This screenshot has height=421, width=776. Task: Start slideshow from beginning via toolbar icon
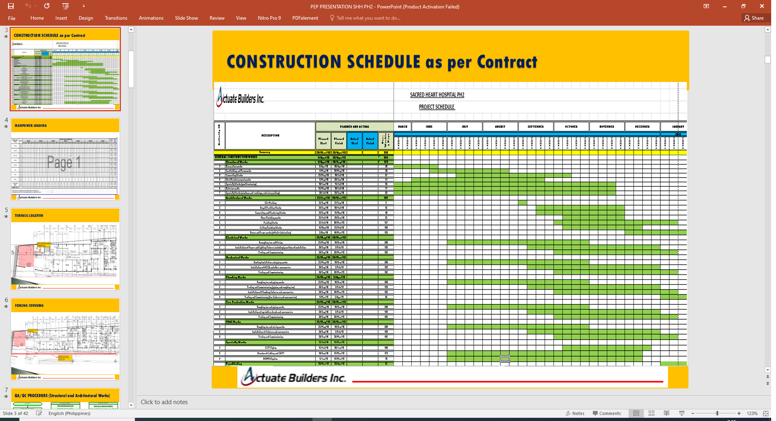pyautogui.click(x=66, y=6)
